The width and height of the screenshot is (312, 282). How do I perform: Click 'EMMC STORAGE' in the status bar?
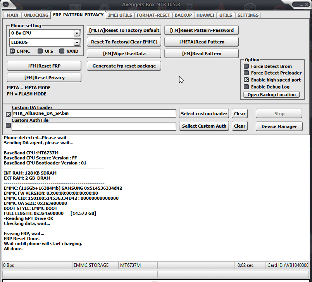pos(91,265)
